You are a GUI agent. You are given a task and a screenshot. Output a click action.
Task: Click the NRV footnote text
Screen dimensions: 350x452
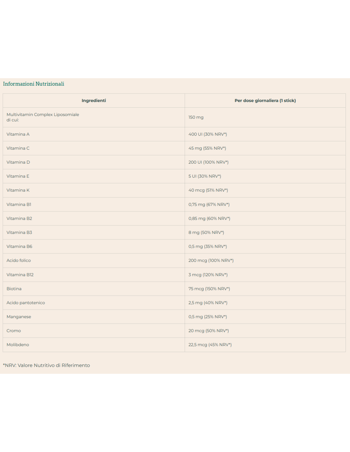pos(46,365)
